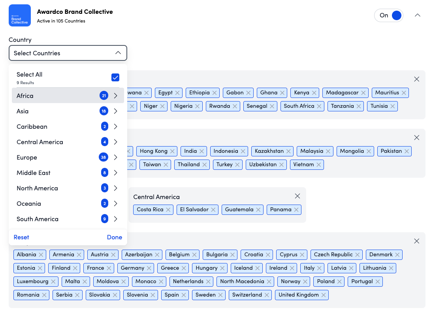433x312 pixels.
Task: Remove the Gabon tag
Action: [249, 93]
